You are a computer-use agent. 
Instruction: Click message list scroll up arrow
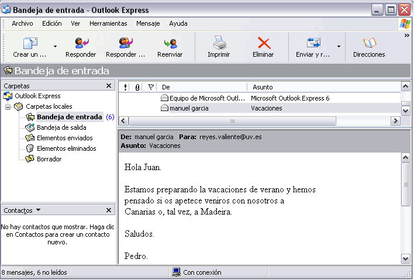tap(406, 87)
